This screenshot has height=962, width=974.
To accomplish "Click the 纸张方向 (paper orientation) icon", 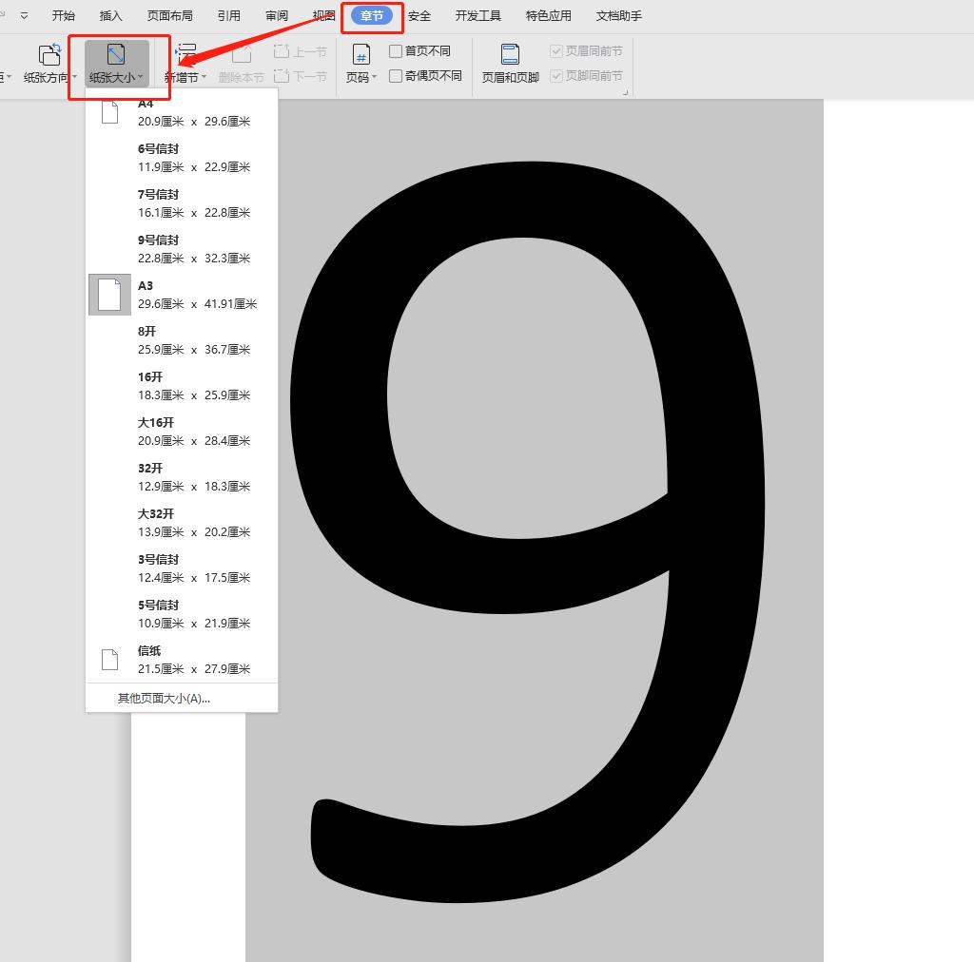I will click(49, 54).
